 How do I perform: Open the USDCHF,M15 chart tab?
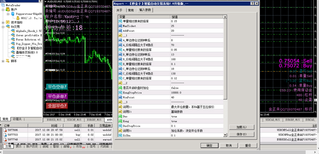74,120
